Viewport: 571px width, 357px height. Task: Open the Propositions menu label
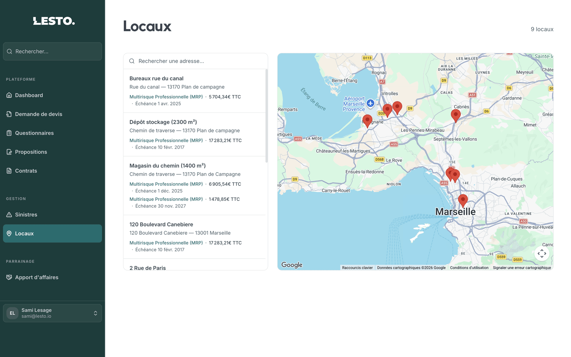31,152
